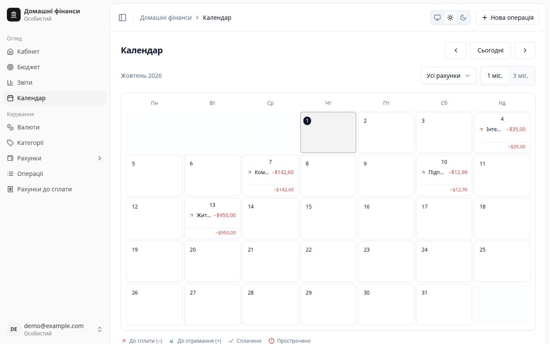Switch to system theme monitor icon
Image resolution: width=550 pixels, height=344 pixels.
tap(437, 18)
